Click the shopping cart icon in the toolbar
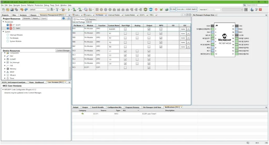 (x=161, y=10)
